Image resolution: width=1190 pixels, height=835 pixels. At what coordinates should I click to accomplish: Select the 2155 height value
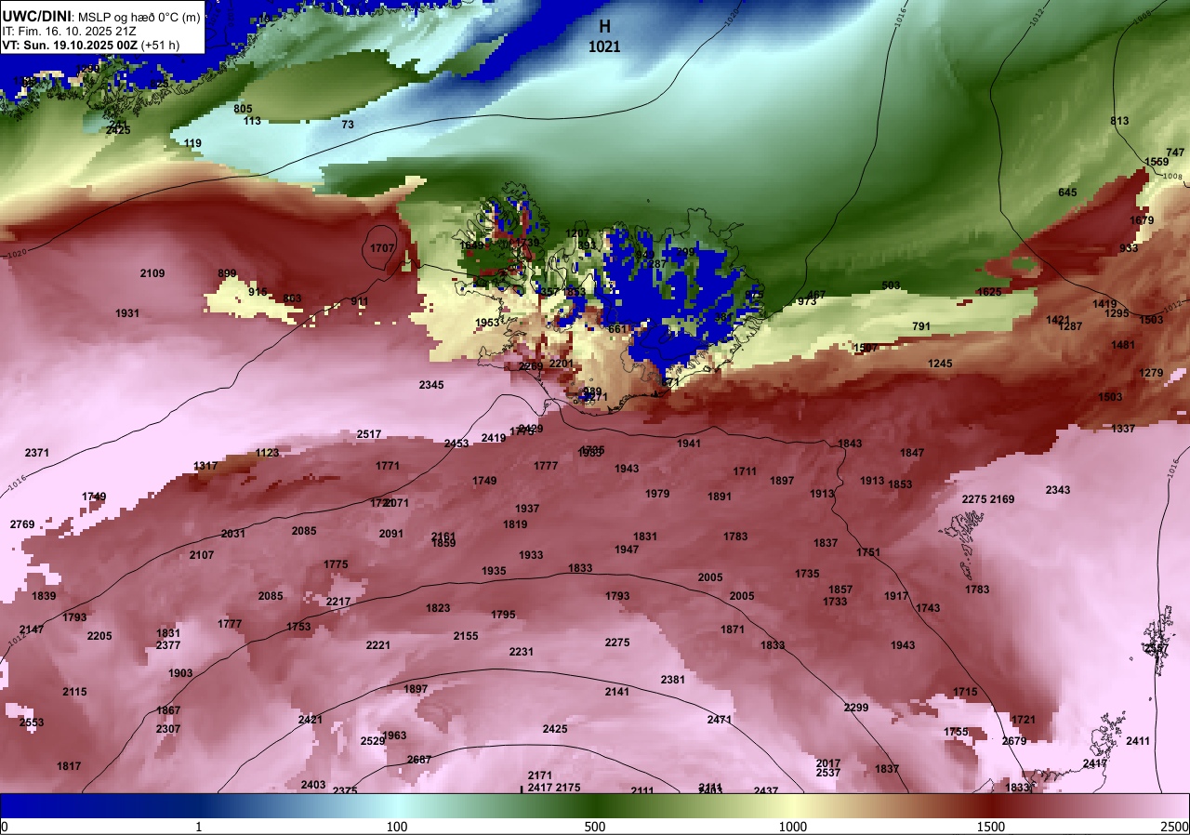(466, 636)
